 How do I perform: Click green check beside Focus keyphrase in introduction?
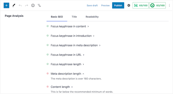pyautogui.click(x=48, y=36)
